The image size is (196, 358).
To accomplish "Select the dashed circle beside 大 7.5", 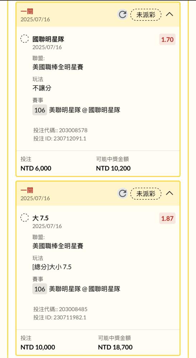I will pos(25,218).
